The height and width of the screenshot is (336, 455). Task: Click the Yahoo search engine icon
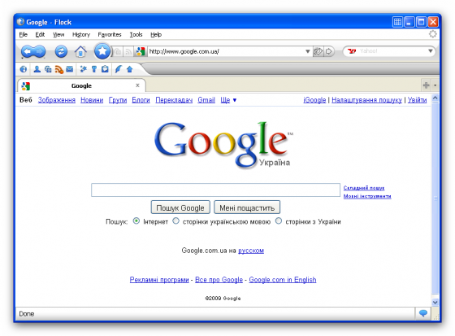pyautogui.click(x=352, y=51)
